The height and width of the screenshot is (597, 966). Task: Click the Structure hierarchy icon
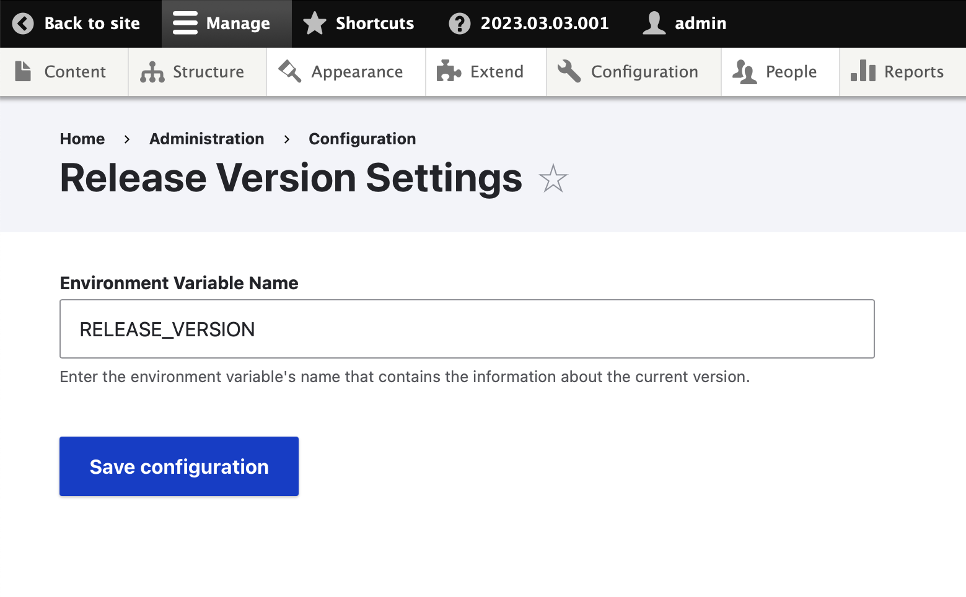point(152,72)
